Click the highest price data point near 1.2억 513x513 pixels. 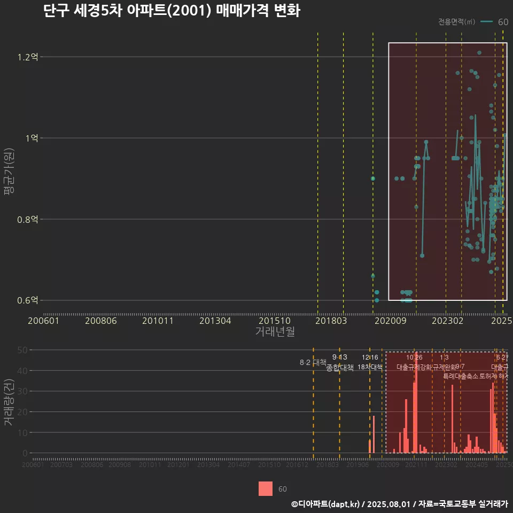479,53
